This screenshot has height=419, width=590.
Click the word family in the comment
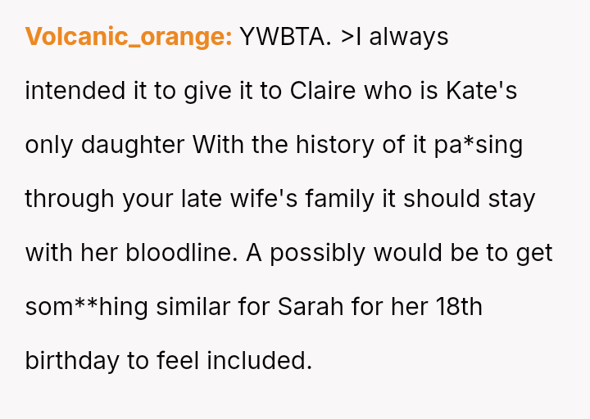(x=340, y=199)
